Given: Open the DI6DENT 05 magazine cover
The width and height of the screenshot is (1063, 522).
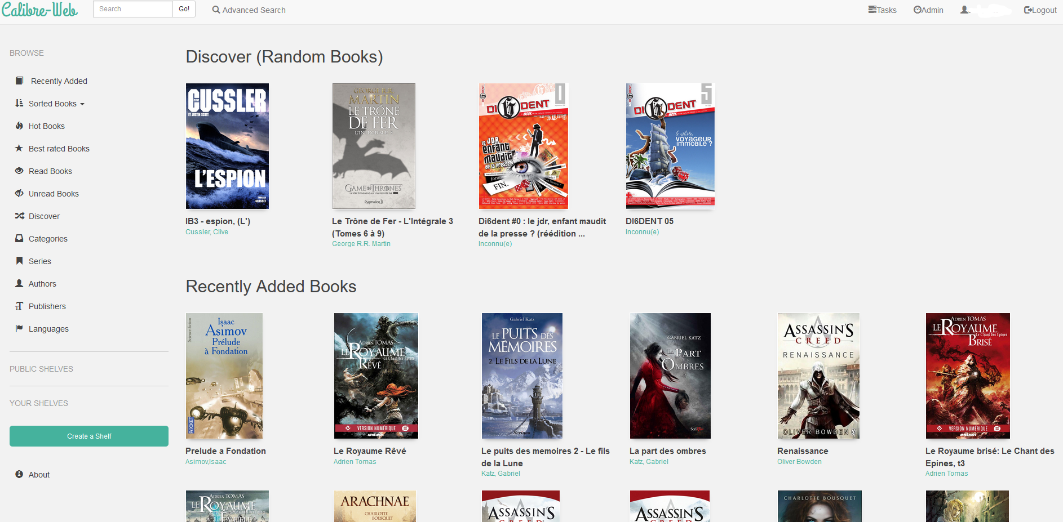Looking at the screenshot, I should (x=670, y=146).
